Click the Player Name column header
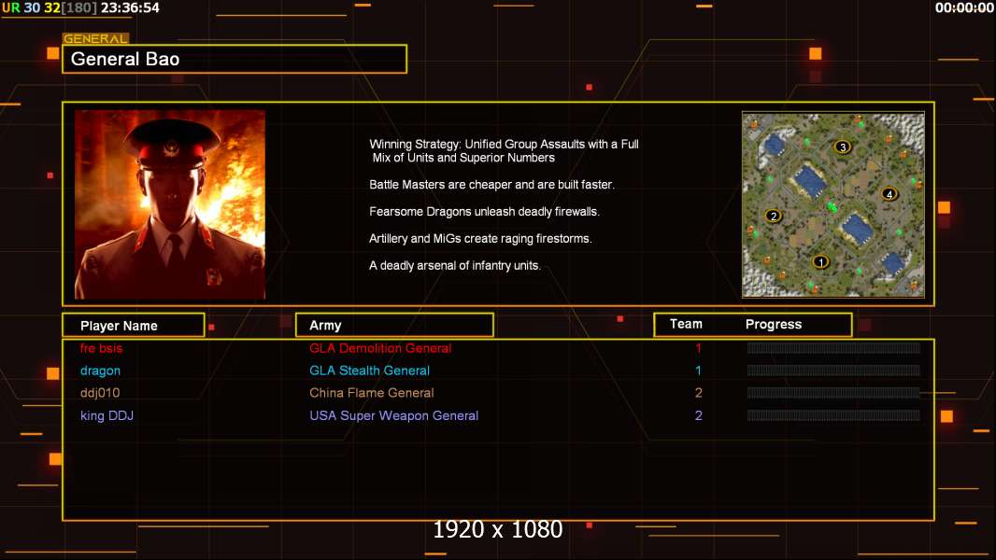Viewport: 996px width, 560px height. [134, 326]
